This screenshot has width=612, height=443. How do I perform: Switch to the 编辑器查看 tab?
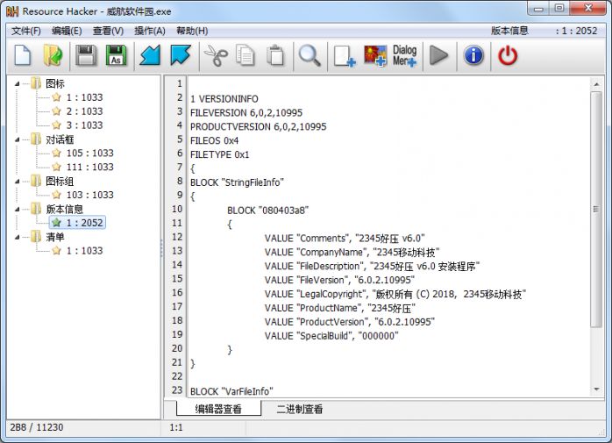218,409
